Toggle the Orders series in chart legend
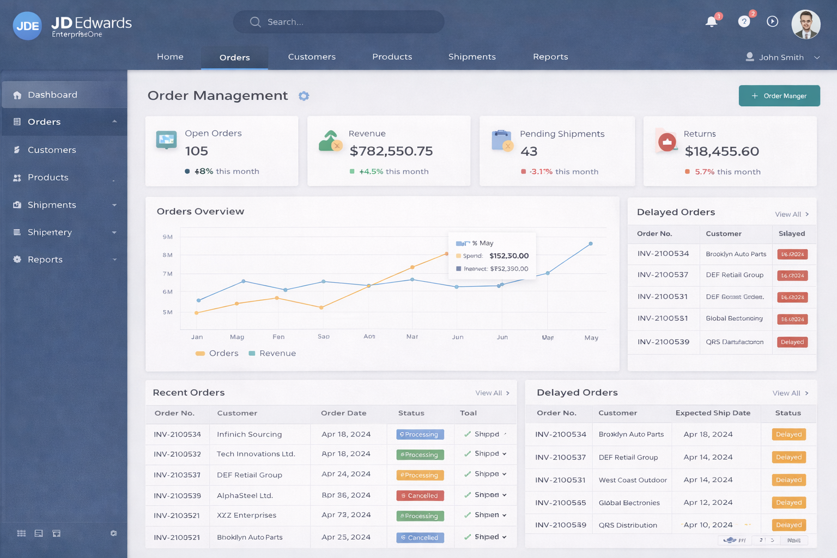 pyautogui.click(x=217, y=353)
